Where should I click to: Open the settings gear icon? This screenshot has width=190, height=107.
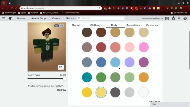pyautogui.click(x=185, y=18)
